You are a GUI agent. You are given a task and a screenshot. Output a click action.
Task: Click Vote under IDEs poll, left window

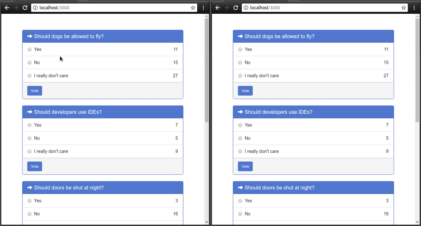tap(35, 166)
